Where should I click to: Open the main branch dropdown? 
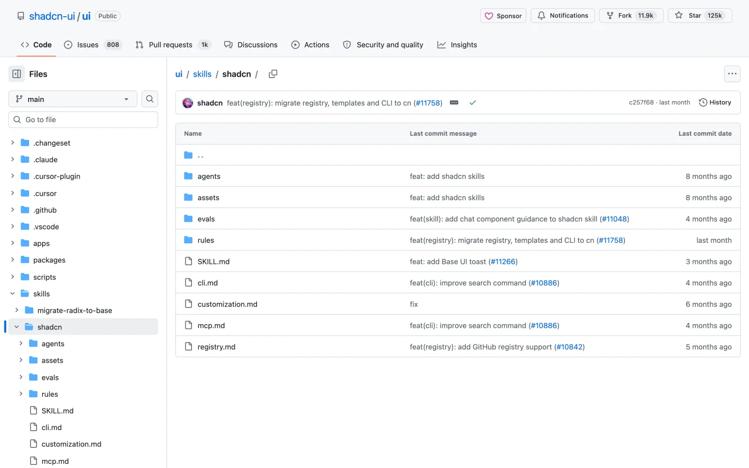click(x=73, y=99)
